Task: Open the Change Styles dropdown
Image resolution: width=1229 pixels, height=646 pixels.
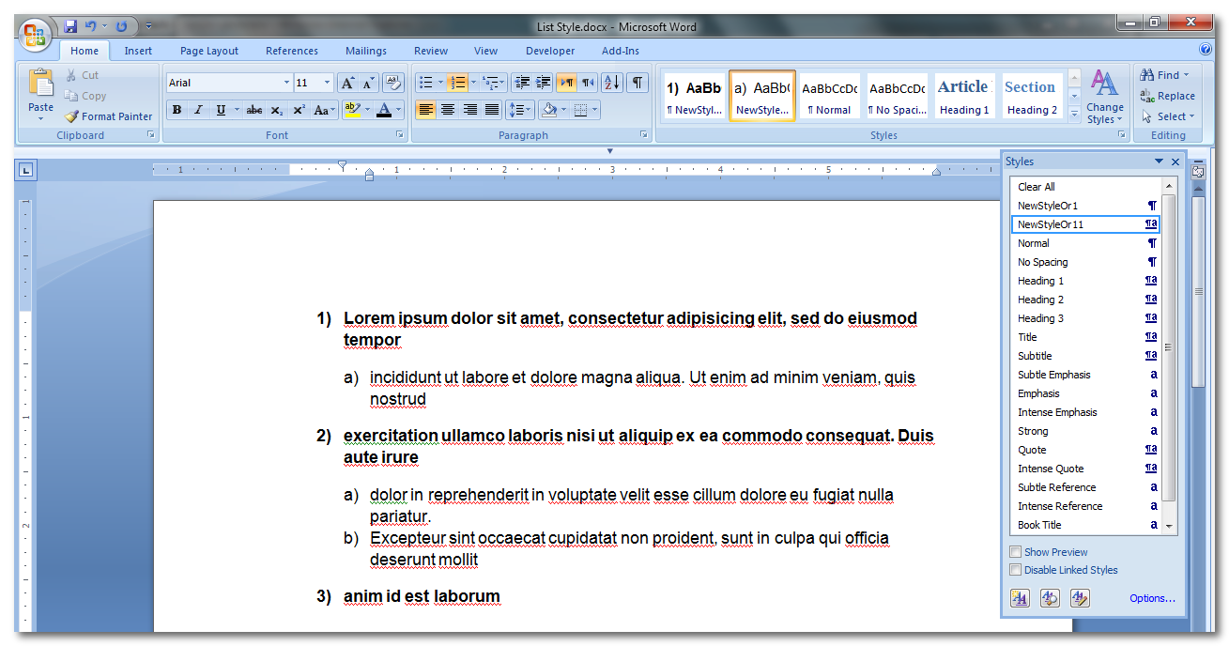Action: coord(1105,98)
